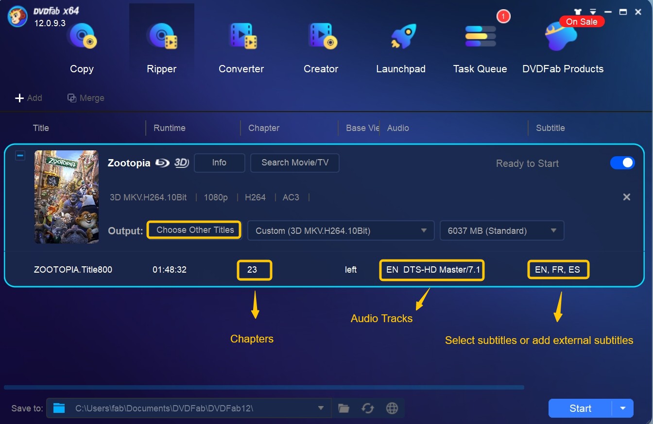Image resolution: width=653 pixels, height=424 pixels.
Task: Click the Search Movie/TV button
Action: 295,163
